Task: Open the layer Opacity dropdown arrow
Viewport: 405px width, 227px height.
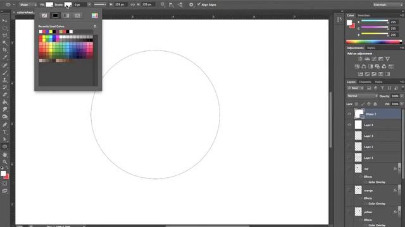Action: pyautogui.click(x=402, y=96)
